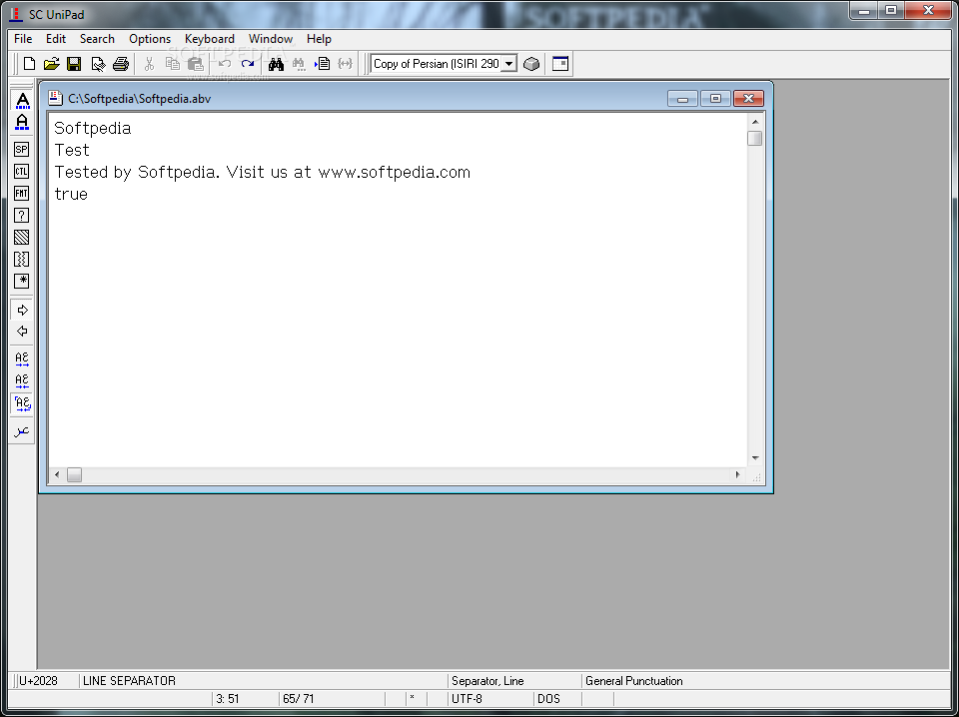Click the second A-underline glyph icon
This screenshot has width=959, height=717.
pos(22,122)
